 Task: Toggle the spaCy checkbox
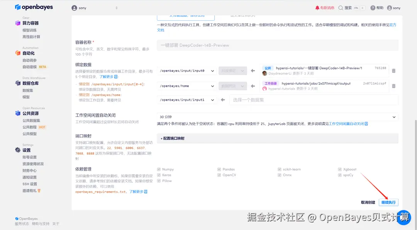(340, 175)
